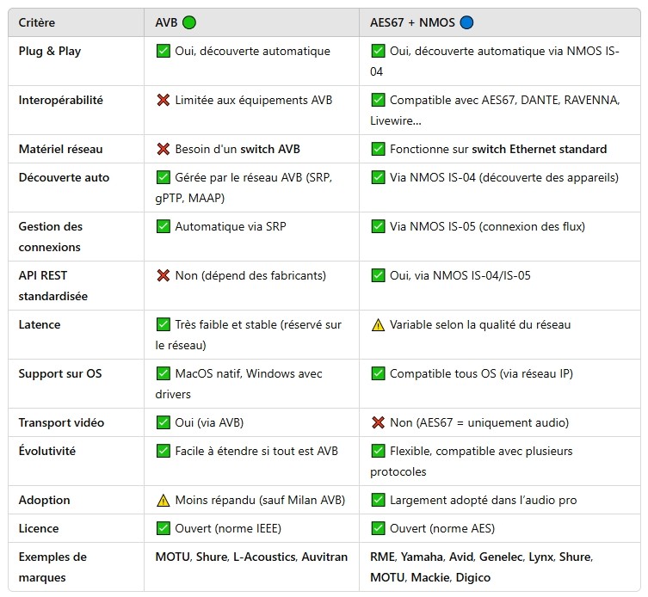
Task: Select green check next to "Ouvert (norme IEEE)"
Action: click(x=163, y=529)
